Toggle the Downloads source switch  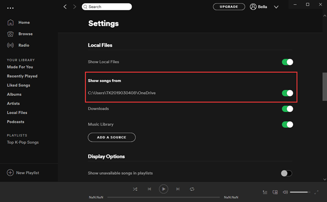coord(288,109)
